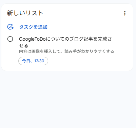Toggle the circle beside the blog task

[10, 39]
